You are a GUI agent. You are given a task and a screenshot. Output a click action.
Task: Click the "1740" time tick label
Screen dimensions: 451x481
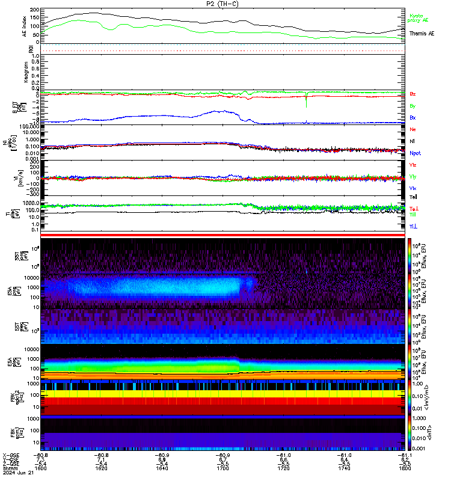[x=344, y=468]
